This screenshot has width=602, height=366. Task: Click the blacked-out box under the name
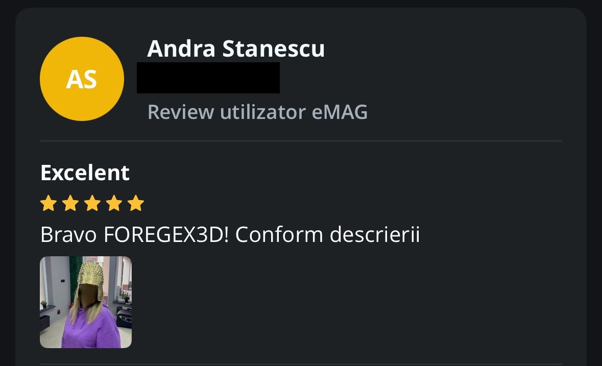click(208, 78)
